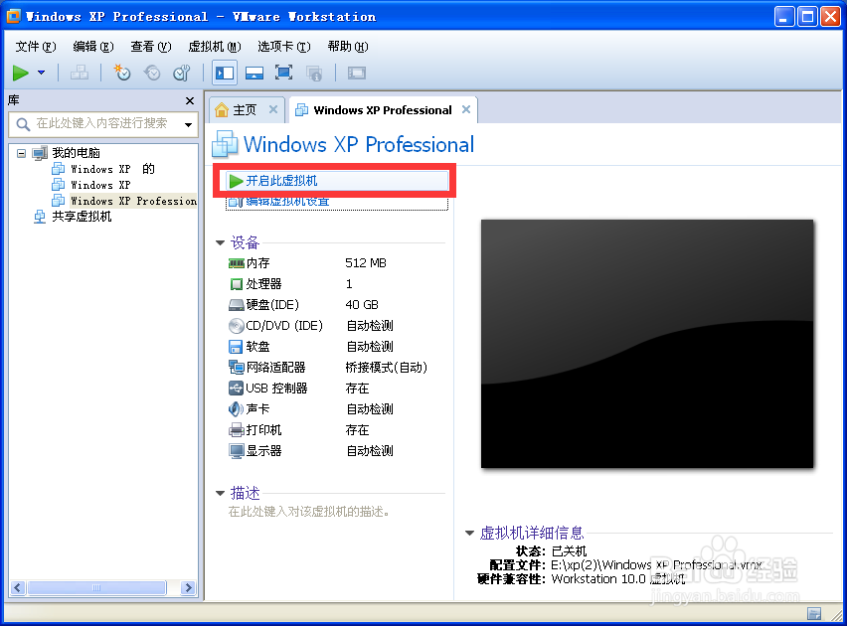
Task: Click the 打印机 printer device row
Action: click(335, 430)
